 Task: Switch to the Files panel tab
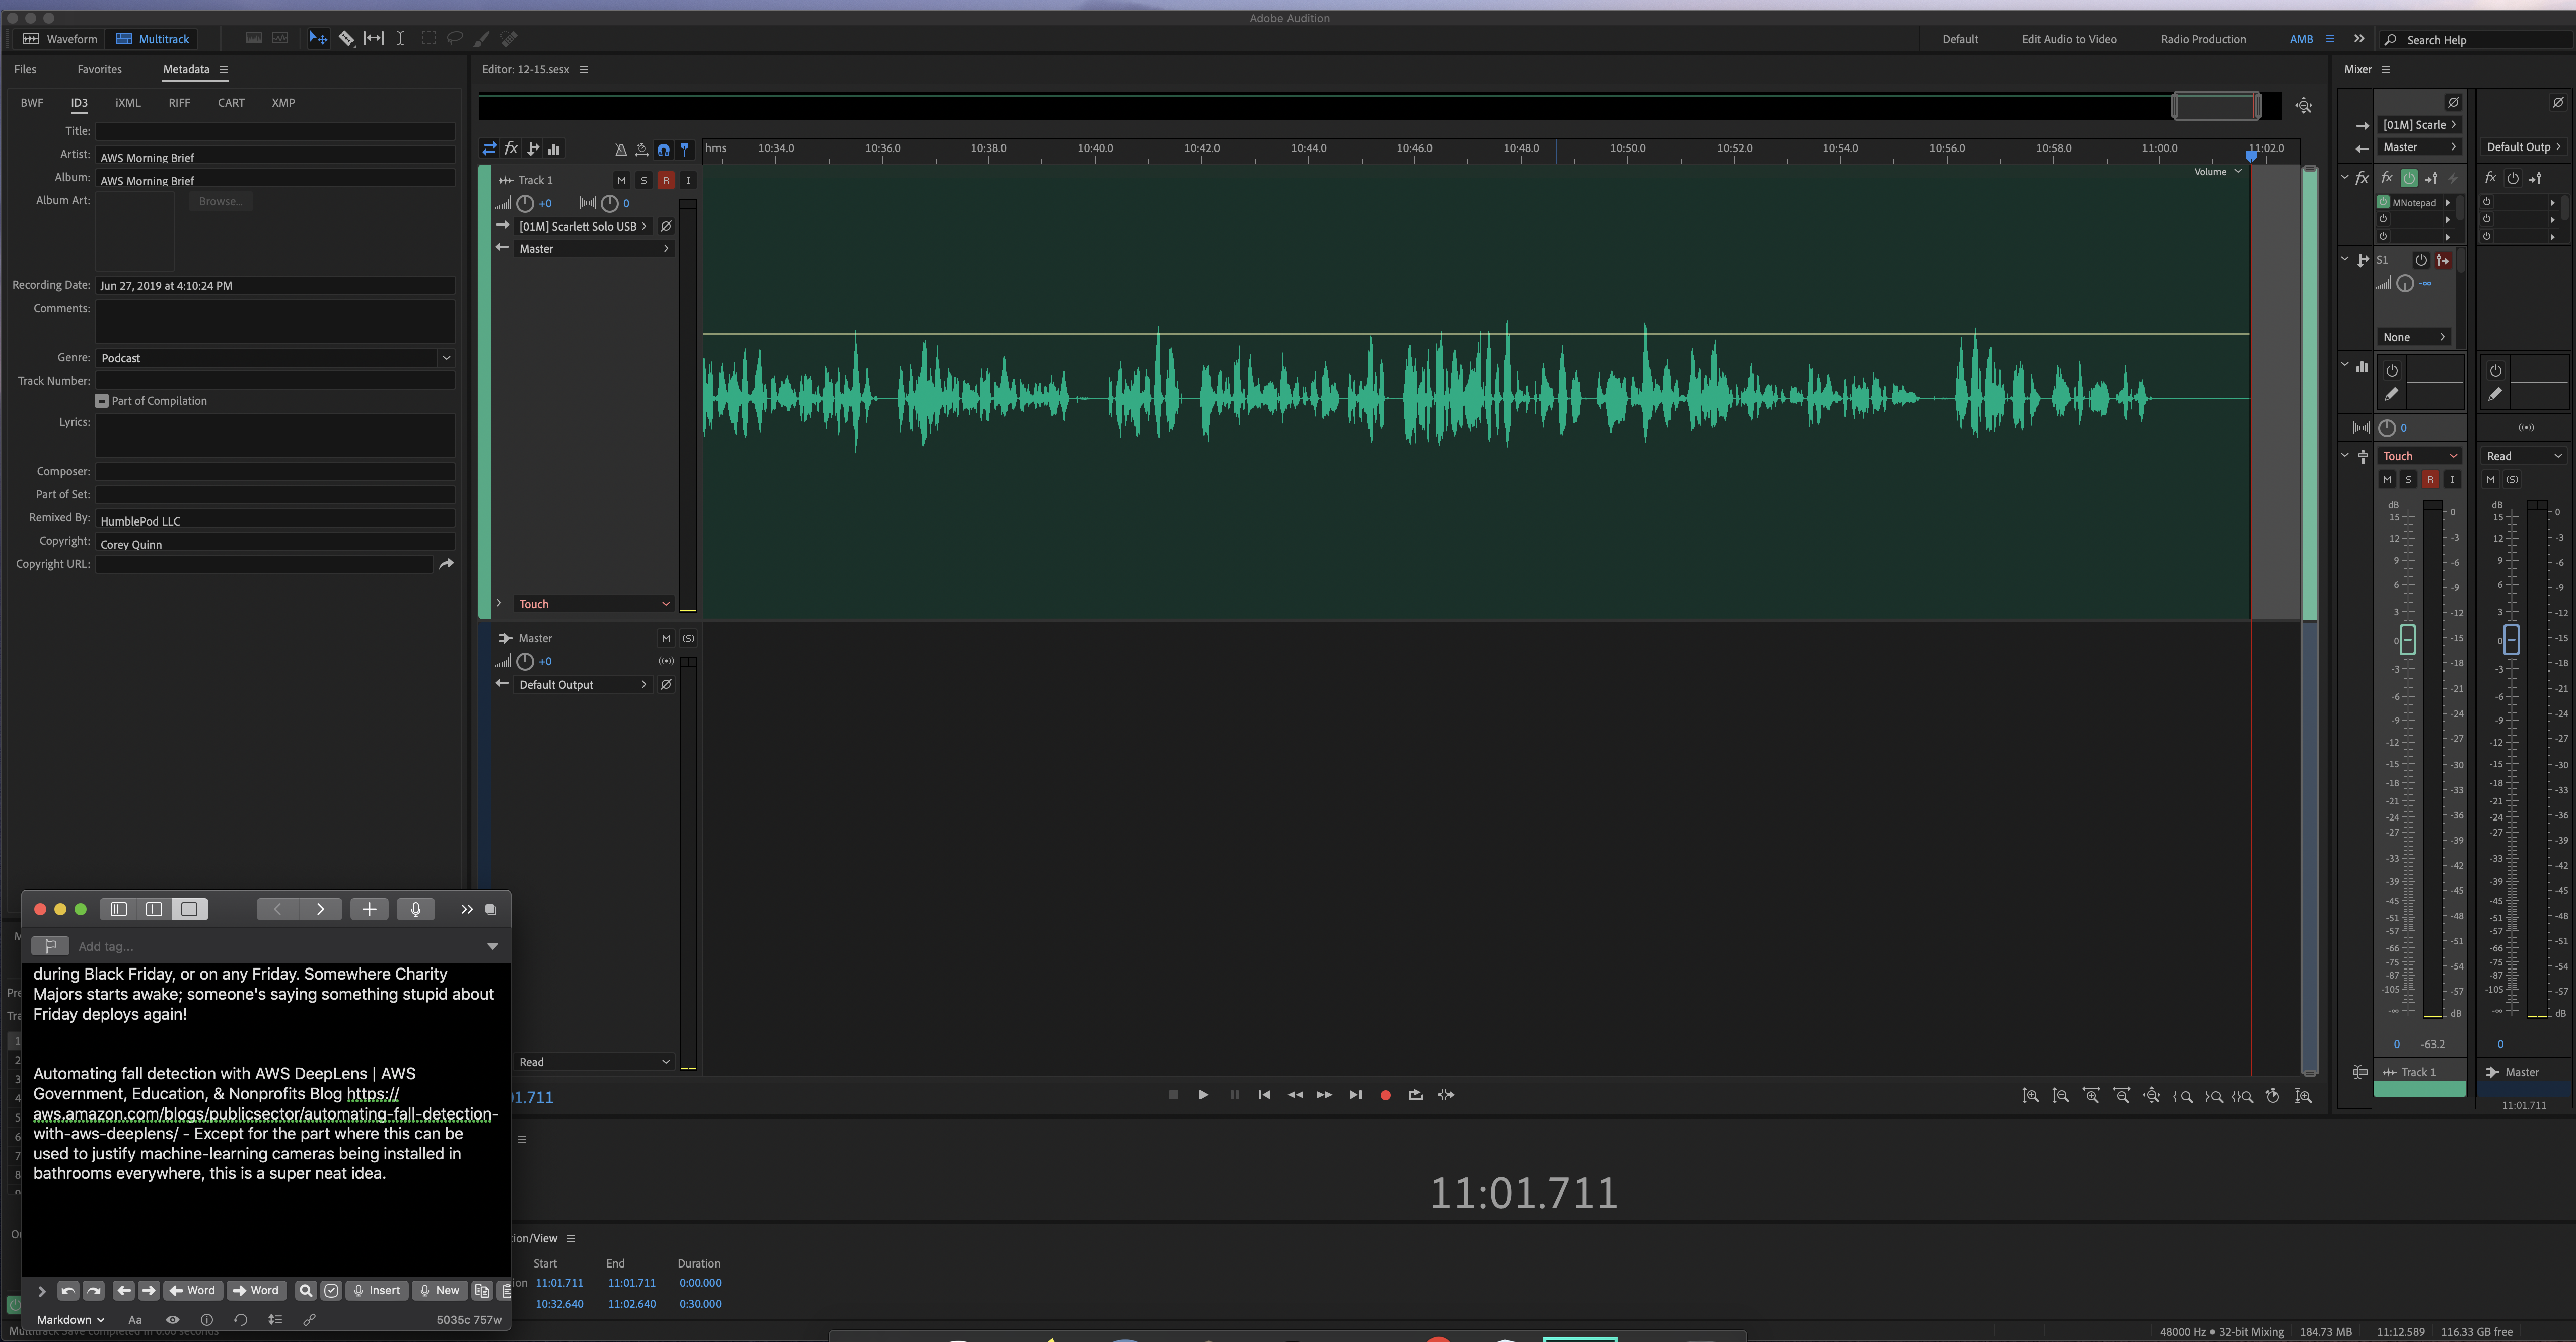pos(25,70)
